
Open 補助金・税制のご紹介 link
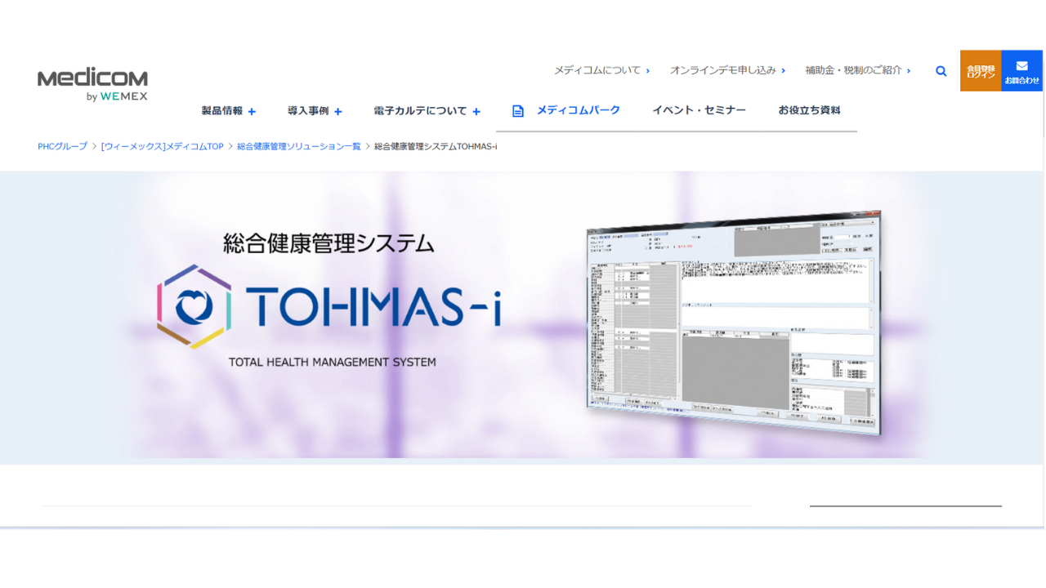click(x=857, y=70)
